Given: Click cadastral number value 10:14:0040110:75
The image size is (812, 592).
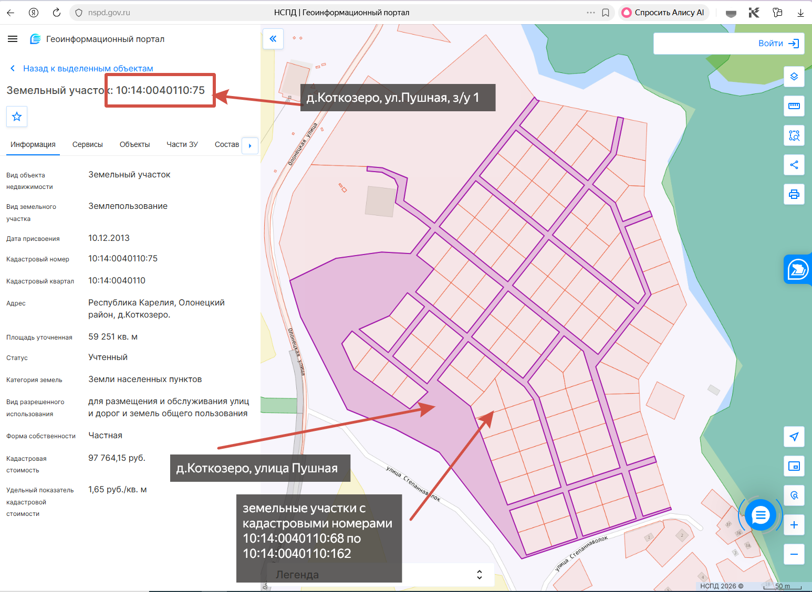Looking at the screenshot, I should point(123,259).
